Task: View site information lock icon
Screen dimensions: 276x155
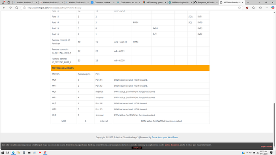Action: (24, 8)
